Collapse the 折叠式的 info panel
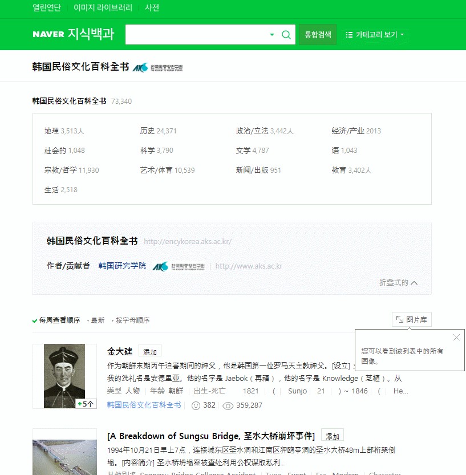 click(x=398, y=282)
